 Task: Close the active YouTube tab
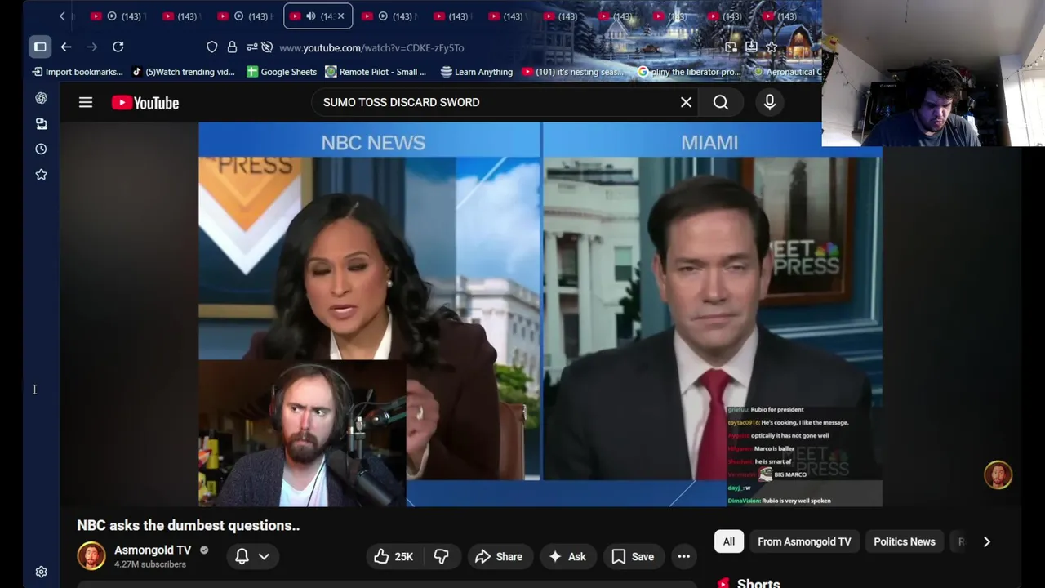click(340, 16)
